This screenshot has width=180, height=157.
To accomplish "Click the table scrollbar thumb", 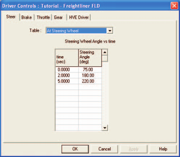I will click(105, 58).
